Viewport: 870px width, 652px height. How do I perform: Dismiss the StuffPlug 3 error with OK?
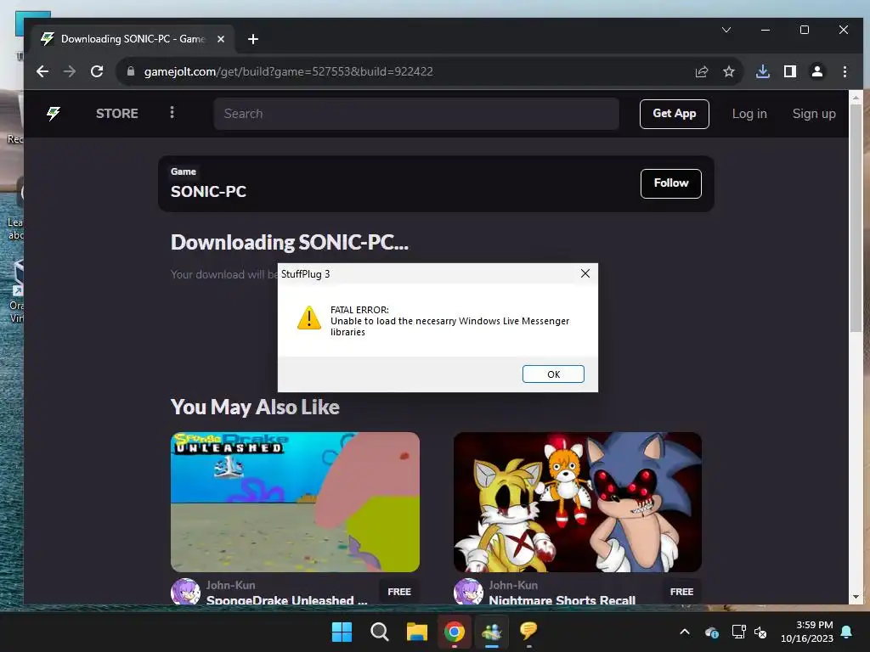click(553, 374)
